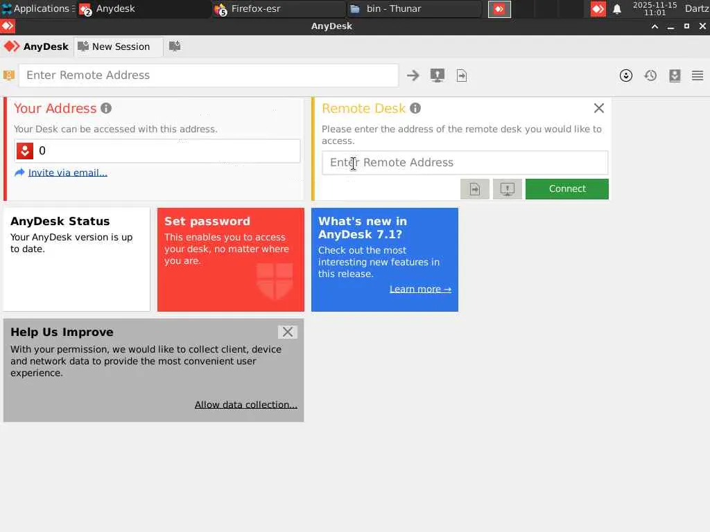Click the AnyDesk home tab logo

tap(36, 46)
